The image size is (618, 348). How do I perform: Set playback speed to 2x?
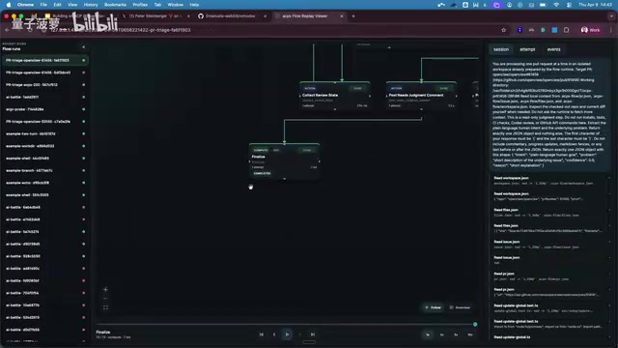442,334
